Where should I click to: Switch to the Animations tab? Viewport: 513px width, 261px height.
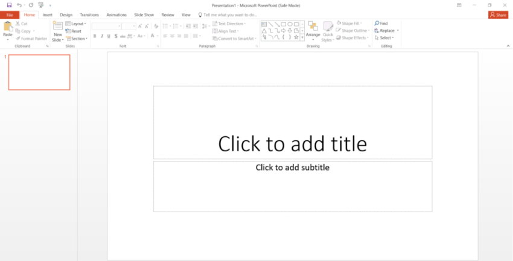click(116, 15)
